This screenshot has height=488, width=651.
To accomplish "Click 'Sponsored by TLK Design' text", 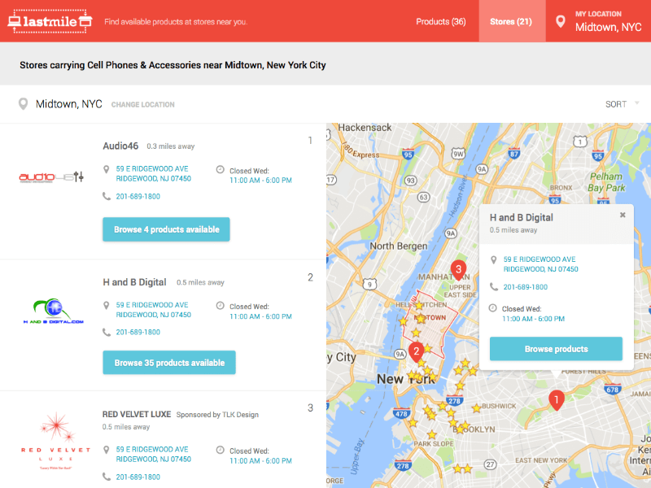I will tap(217, 415).
